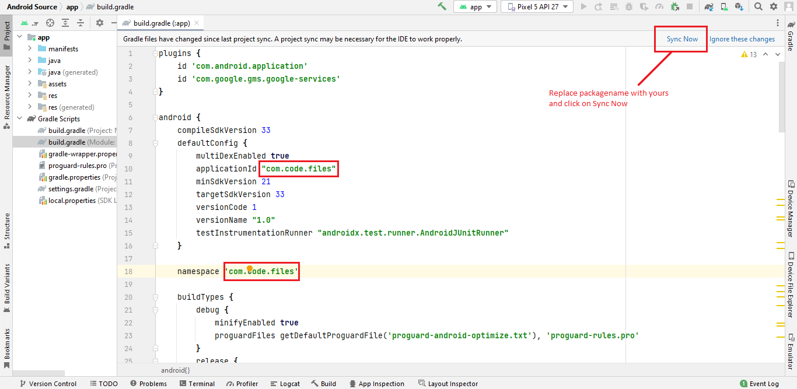Image resolution: width=797 pixels, height=389 pixels.
Task: Collapse all items in Project panel
Action: pos(80,23)
